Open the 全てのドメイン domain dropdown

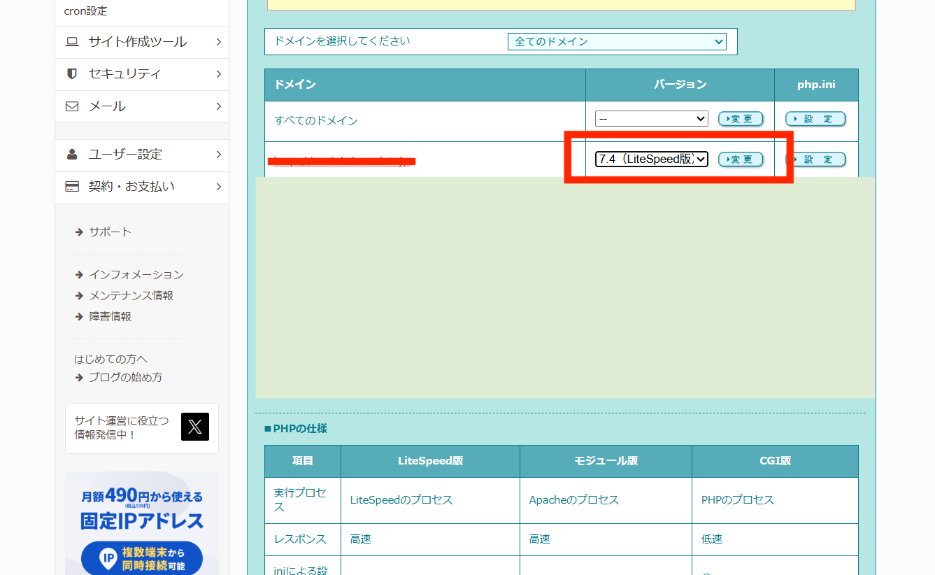click(616, 41)
